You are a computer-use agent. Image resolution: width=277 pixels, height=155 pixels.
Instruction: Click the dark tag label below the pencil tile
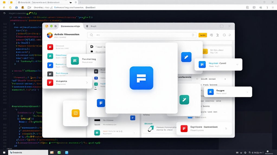[x=184, y=77]
